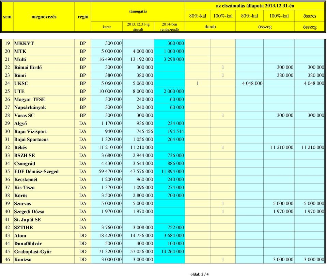Screen dimensions: 327x276
Task: Click the 'Csongrád' name cell
Action: [x=44, y=163]
